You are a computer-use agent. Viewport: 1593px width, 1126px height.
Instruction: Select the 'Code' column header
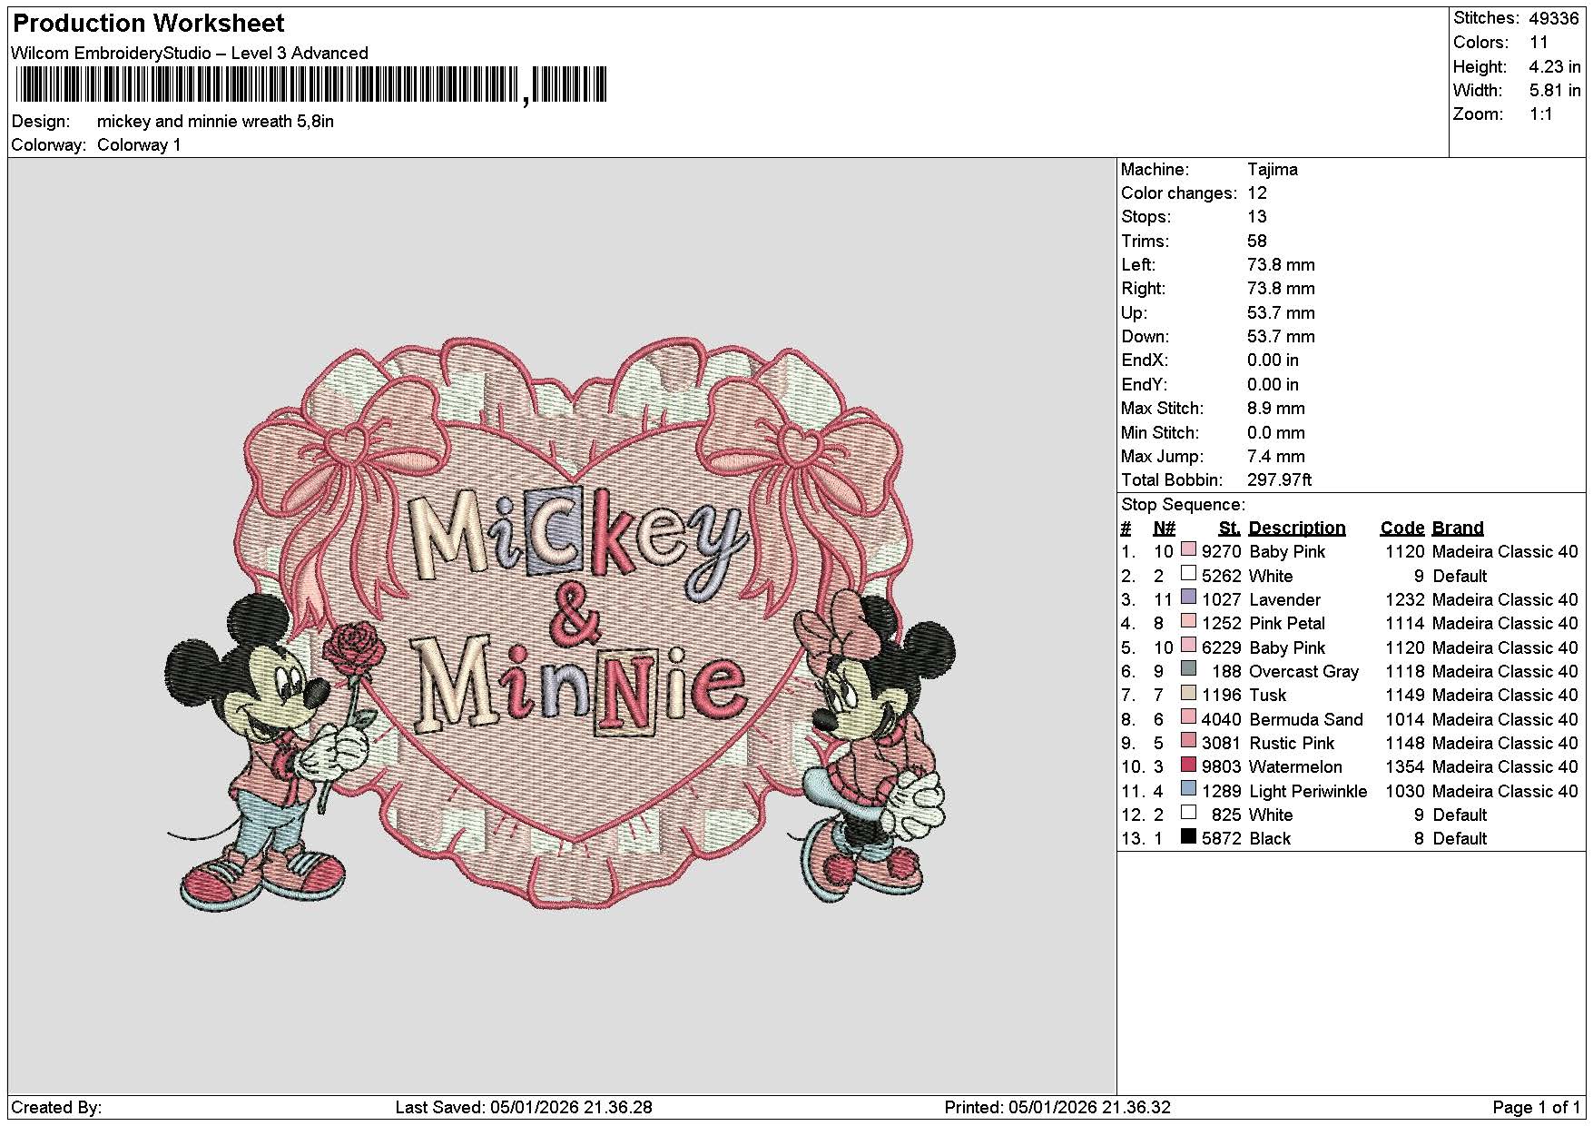[x=1402, y=528]
